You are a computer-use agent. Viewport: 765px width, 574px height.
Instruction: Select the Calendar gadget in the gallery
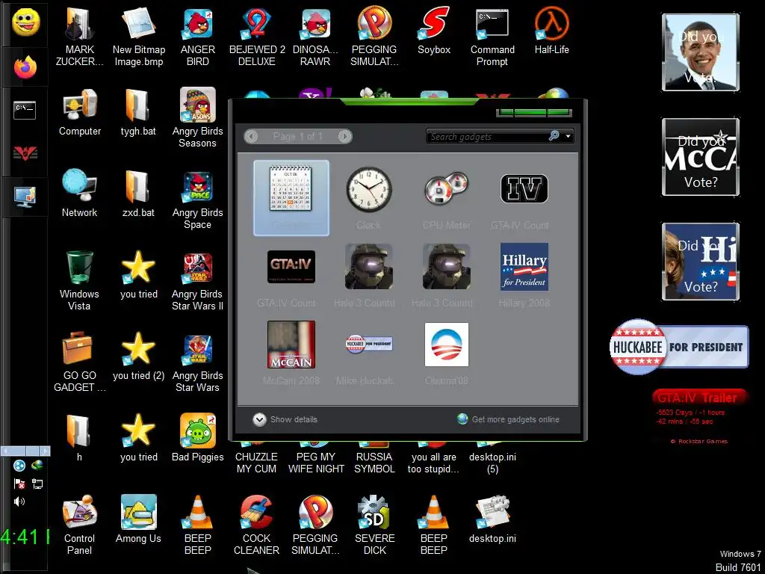(291, 197)
